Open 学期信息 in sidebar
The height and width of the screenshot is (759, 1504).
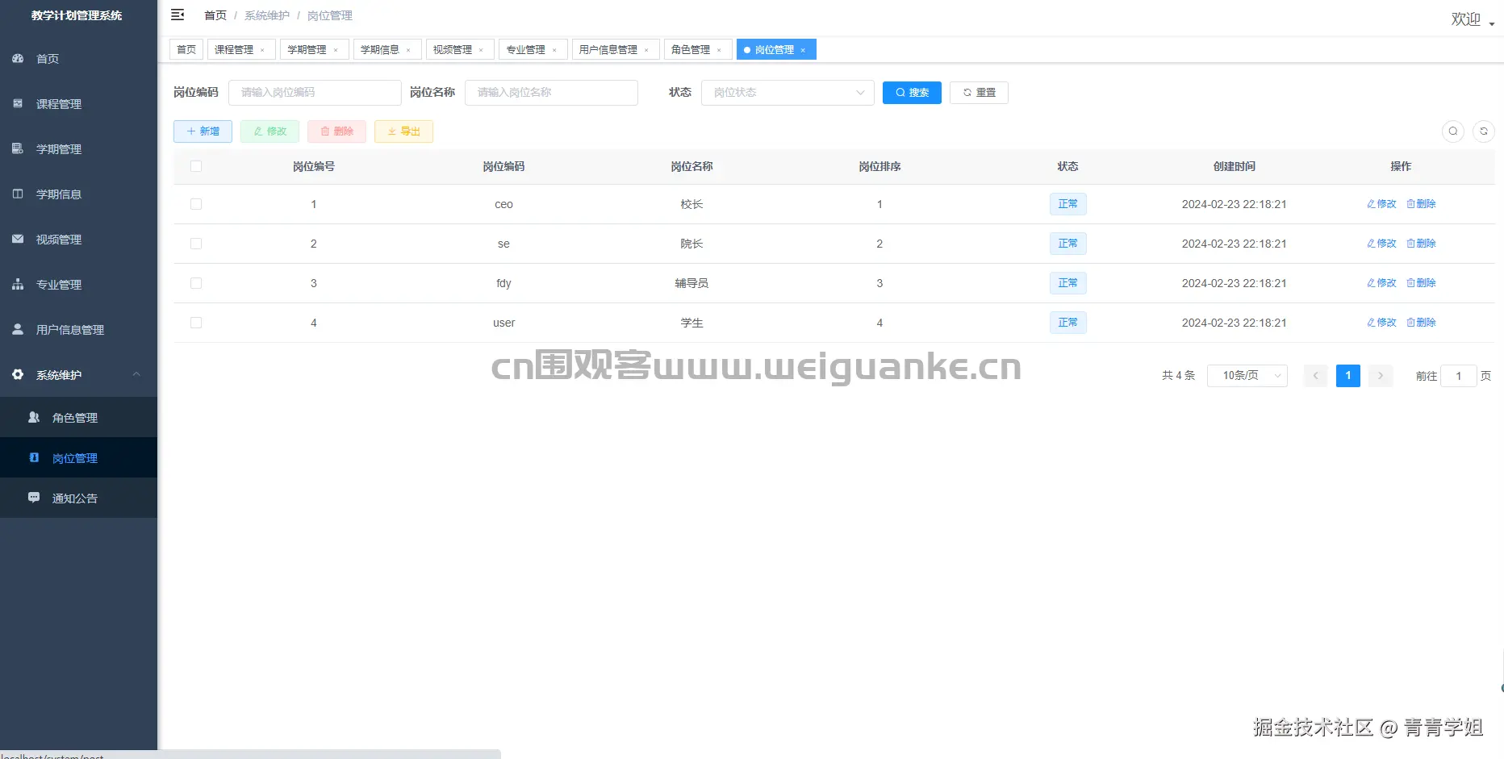[78, 194]
